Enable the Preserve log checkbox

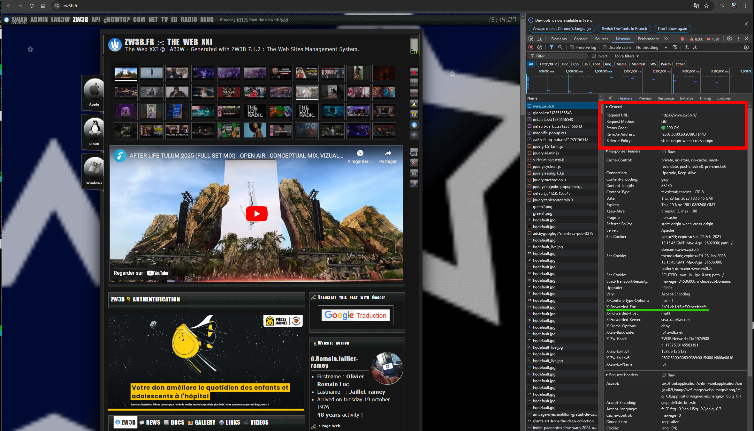pos(572,47)
